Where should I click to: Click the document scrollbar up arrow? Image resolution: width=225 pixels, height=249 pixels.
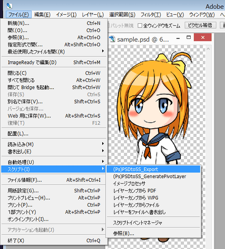[208, 49]
